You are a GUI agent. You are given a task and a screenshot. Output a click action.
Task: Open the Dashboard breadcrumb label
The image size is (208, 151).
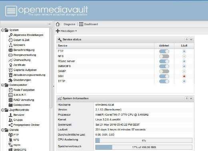[x=91, y=24]
